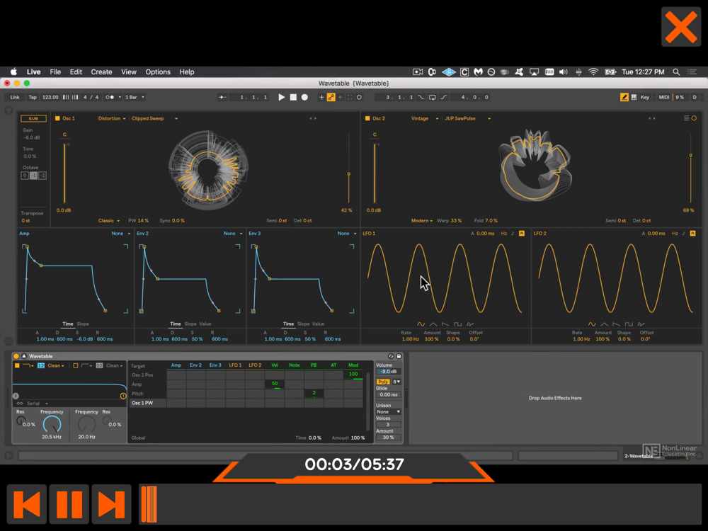Image resolution: width=708 pixels, height=531 pixels.
Task: Open the Unison None dropdown
Action: 388,412
